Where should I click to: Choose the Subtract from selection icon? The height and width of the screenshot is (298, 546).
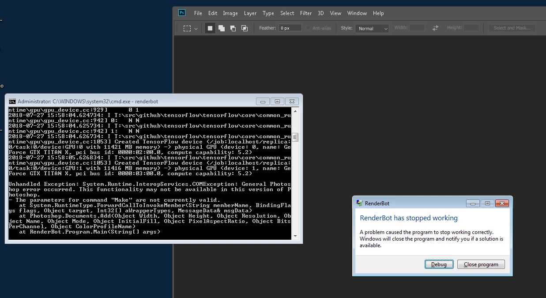tap(233, 28)
